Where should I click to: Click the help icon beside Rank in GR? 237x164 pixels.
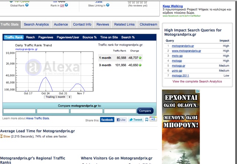coord(66,5)
